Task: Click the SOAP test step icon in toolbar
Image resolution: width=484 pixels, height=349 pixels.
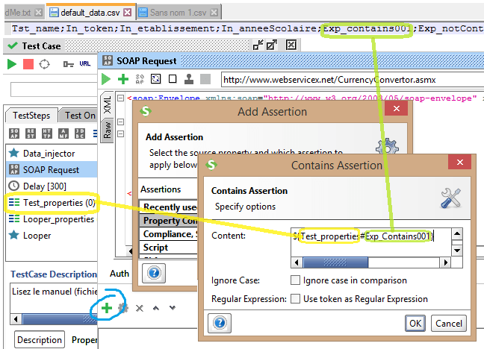Action: coord(14,133)
